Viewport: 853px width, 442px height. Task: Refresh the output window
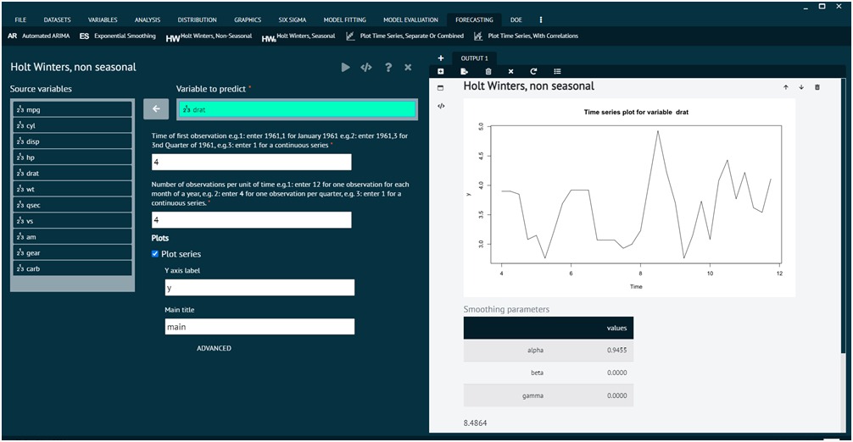(533, 72)
